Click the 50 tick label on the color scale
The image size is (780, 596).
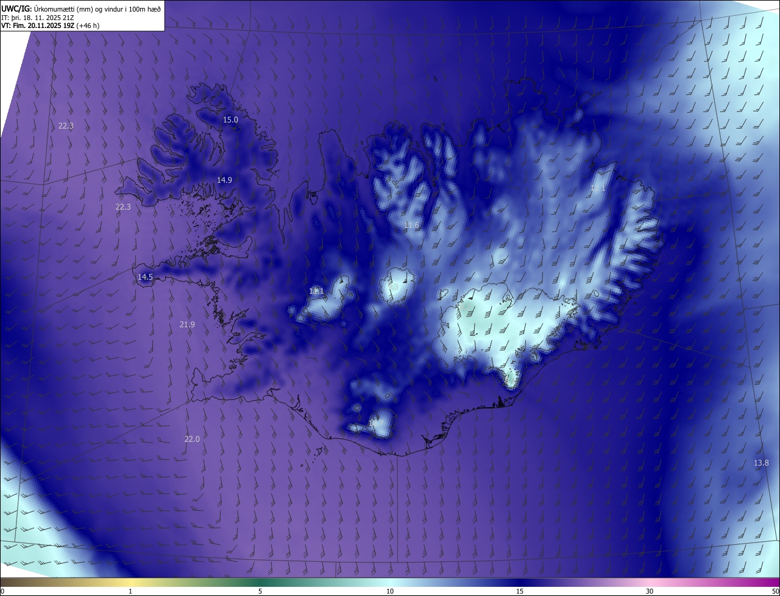[775, 591]
